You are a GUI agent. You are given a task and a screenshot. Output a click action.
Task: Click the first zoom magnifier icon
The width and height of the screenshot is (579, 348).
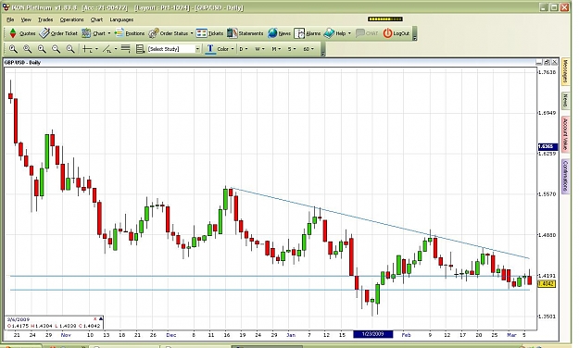(13, 49)
